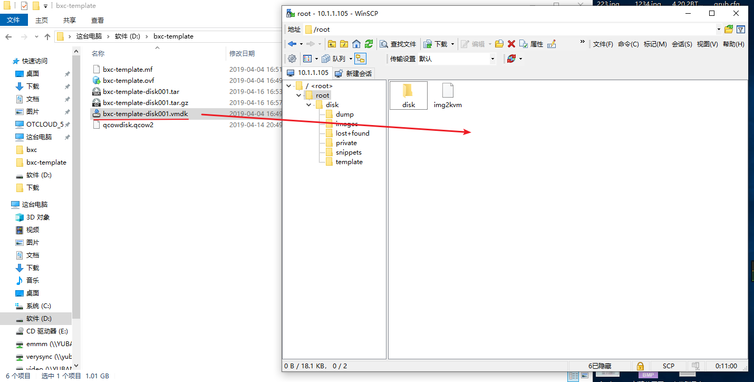This screenshot has width=754, height=382.
Task: Open 属性 properties for the selected file
Action: pos(531,44)
